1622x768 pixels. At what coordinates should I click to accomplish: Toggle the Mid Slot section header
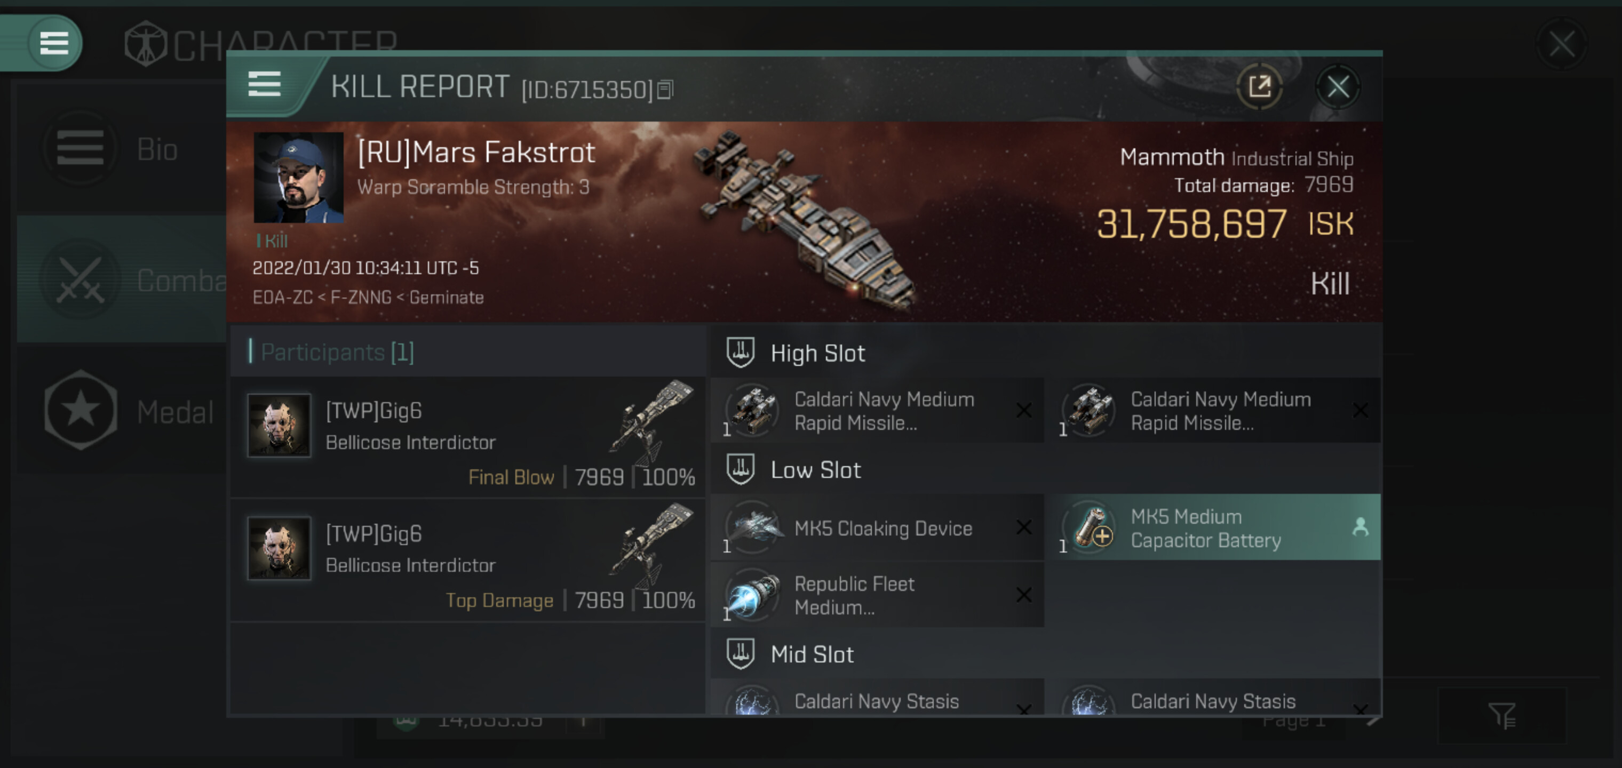(x=812, y=655)
